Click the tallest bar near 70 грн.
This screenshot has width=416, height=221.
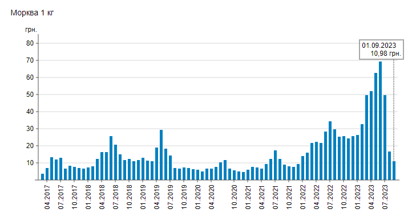tap(380, 121)
